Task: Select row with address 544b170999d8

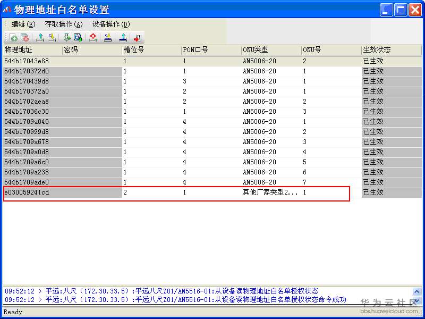Action: coord(212,132)
